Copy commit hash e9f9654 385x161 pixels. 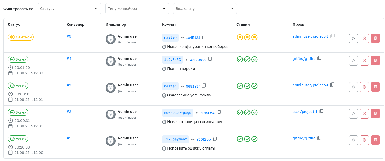coord(219,112)
